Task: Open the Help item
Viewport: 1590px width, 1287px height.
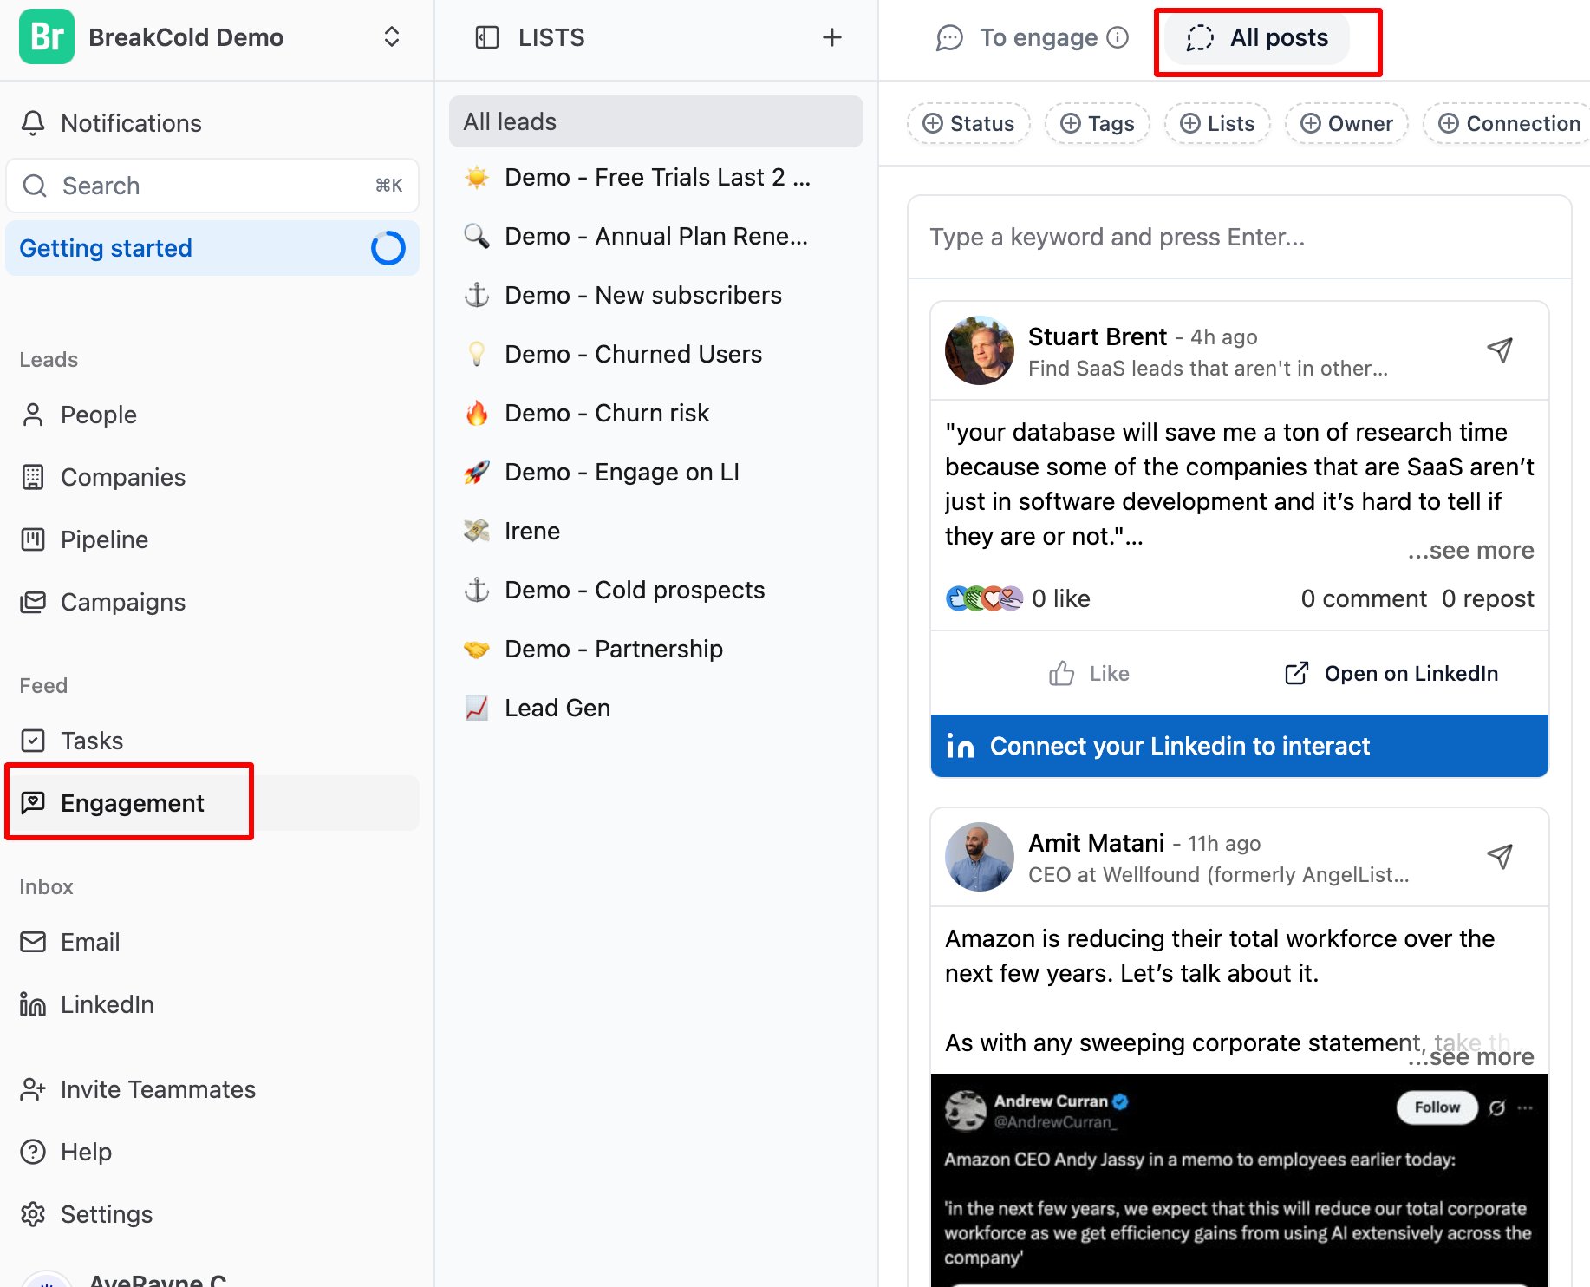Action: [212, 1152]
